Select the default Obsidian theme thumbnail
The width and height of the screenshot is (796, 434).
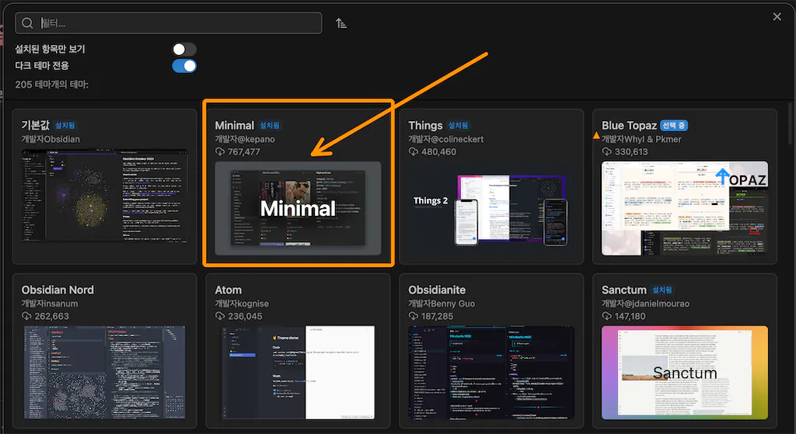105,196
